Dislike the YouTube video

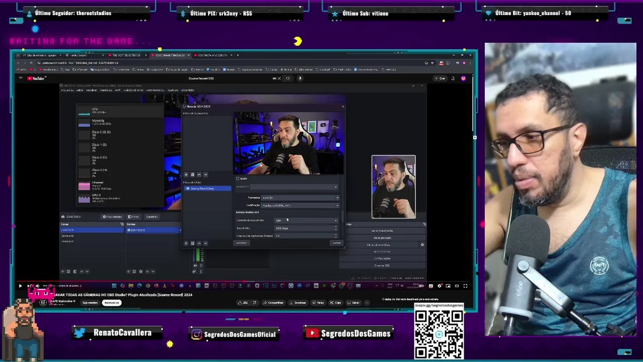[255, 303]
